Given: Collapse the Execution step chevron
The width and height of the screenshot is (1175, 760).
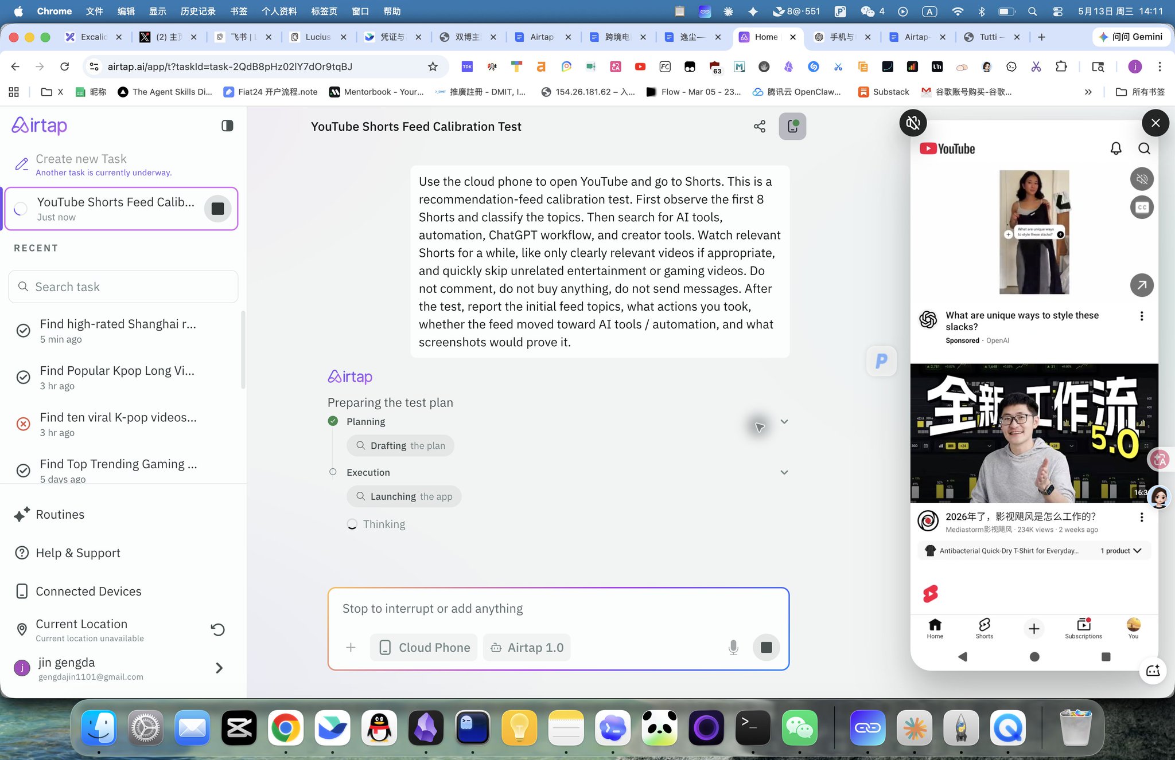Looking at the screenshot, I should click(x=784, y=472).
